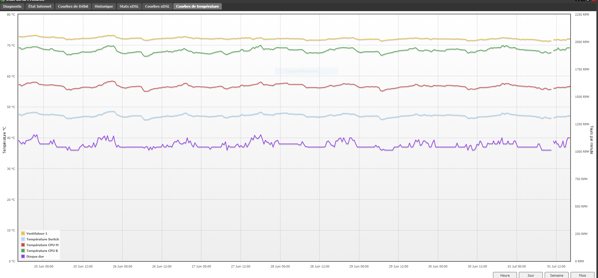Click the 2000 RPM axis label
The height and width of the screenshot is (278, 598).
click(582, 42)
